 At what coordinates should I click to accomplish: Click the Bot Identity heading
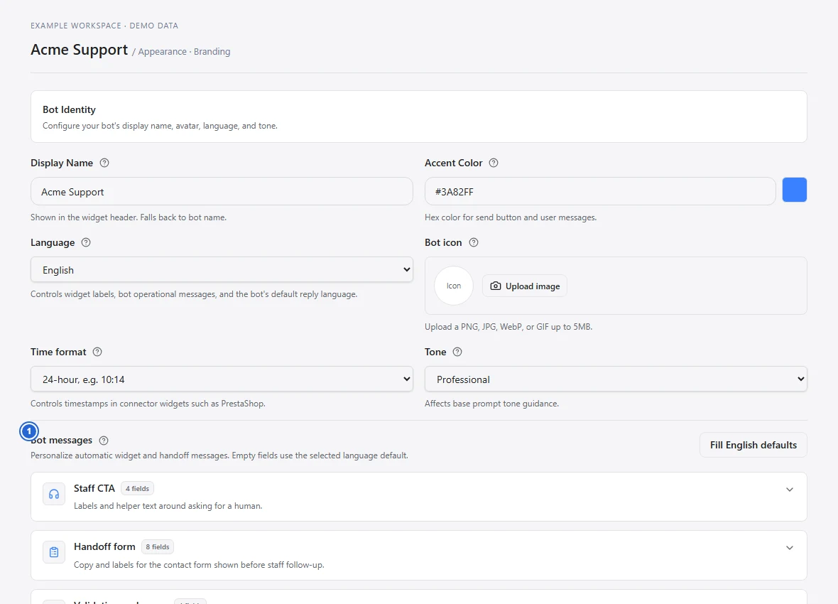(x=69, y=109)
